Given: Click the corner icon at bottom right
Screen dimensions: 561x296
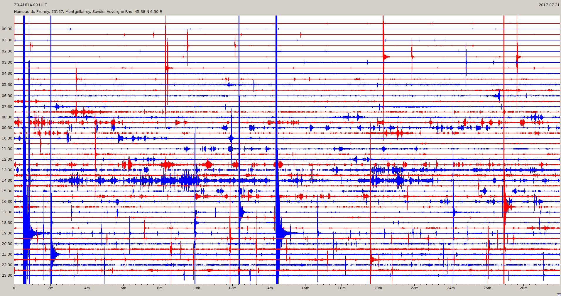Looking at the screenshot, I should click(x=559, y=294).
